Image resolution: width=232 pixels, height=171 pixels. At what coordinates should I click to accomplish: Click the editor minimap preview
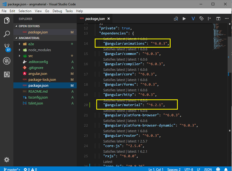point(220,36)
